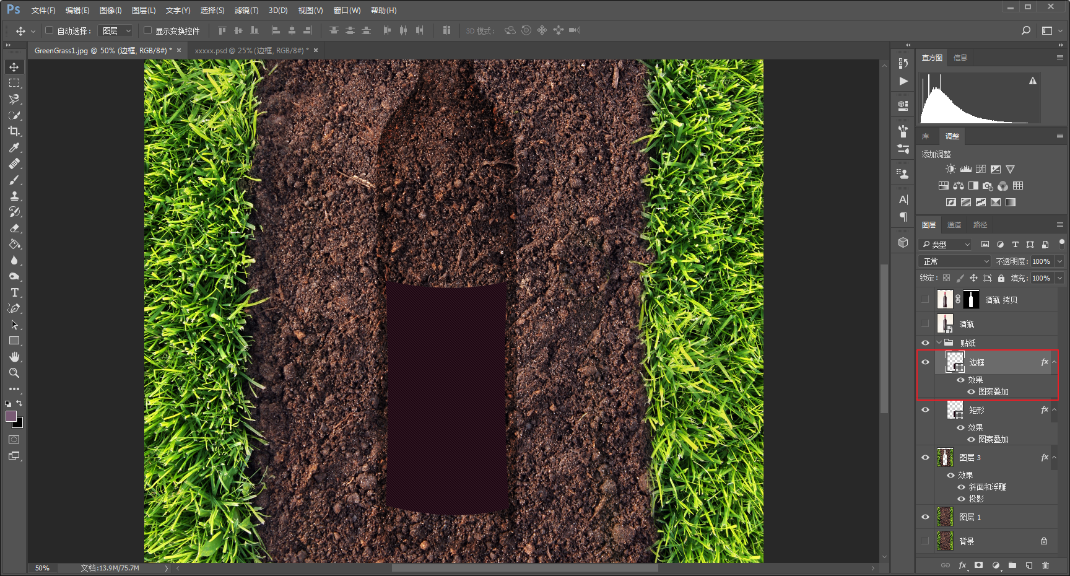Show the 酒瓶 layer visibility

click(x=925, y=324)
